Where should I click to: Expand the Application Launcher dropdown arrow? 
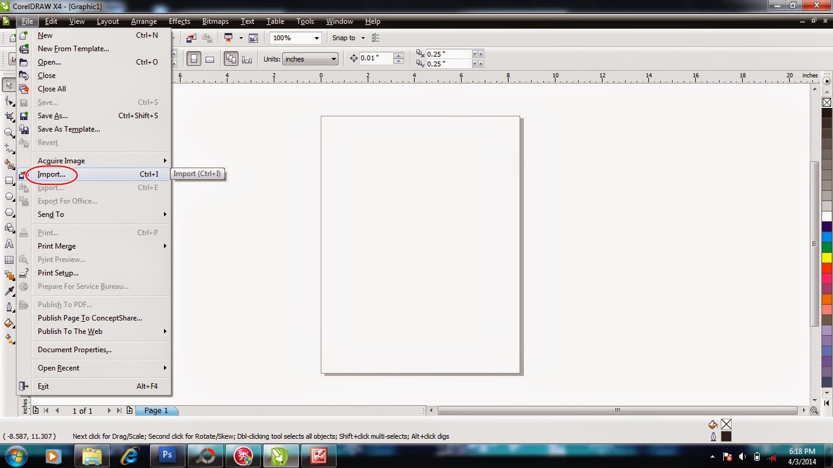(x=241, y=38)
